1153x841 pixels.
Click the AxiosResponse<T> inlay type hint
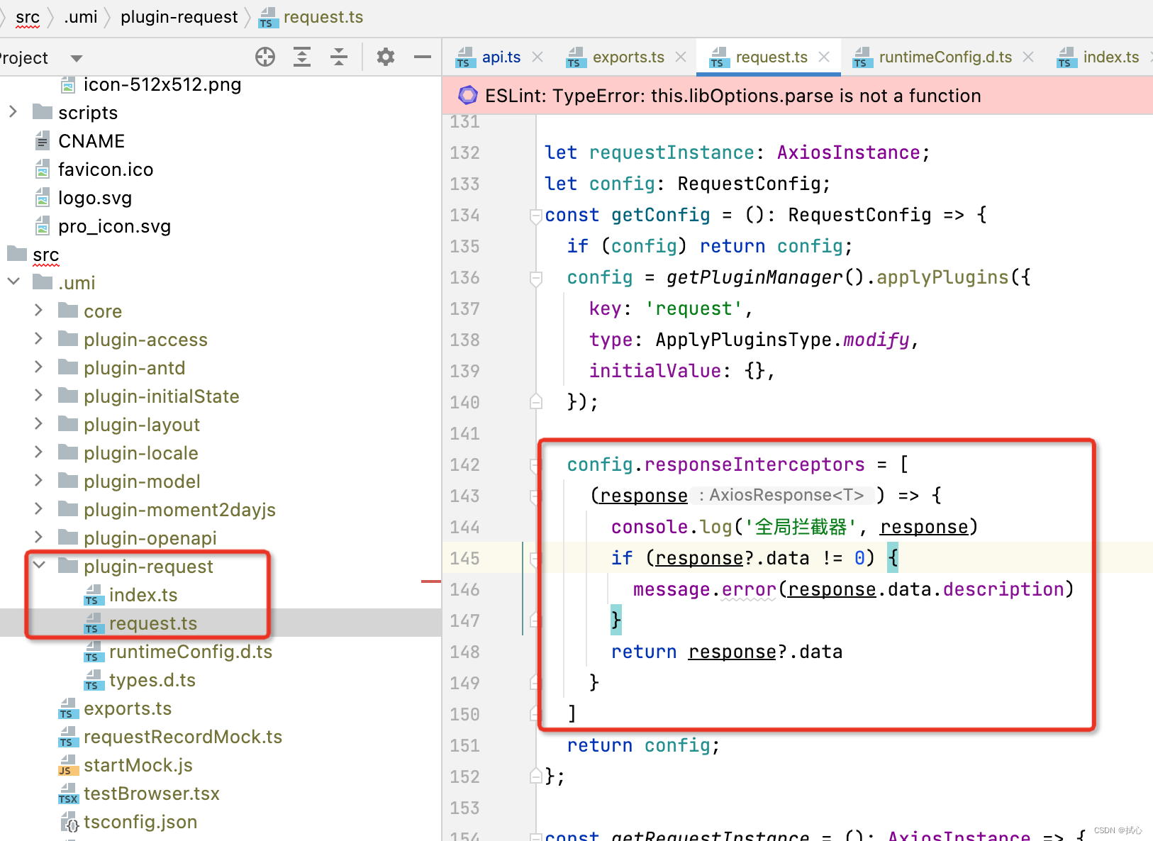coord(786,495)
